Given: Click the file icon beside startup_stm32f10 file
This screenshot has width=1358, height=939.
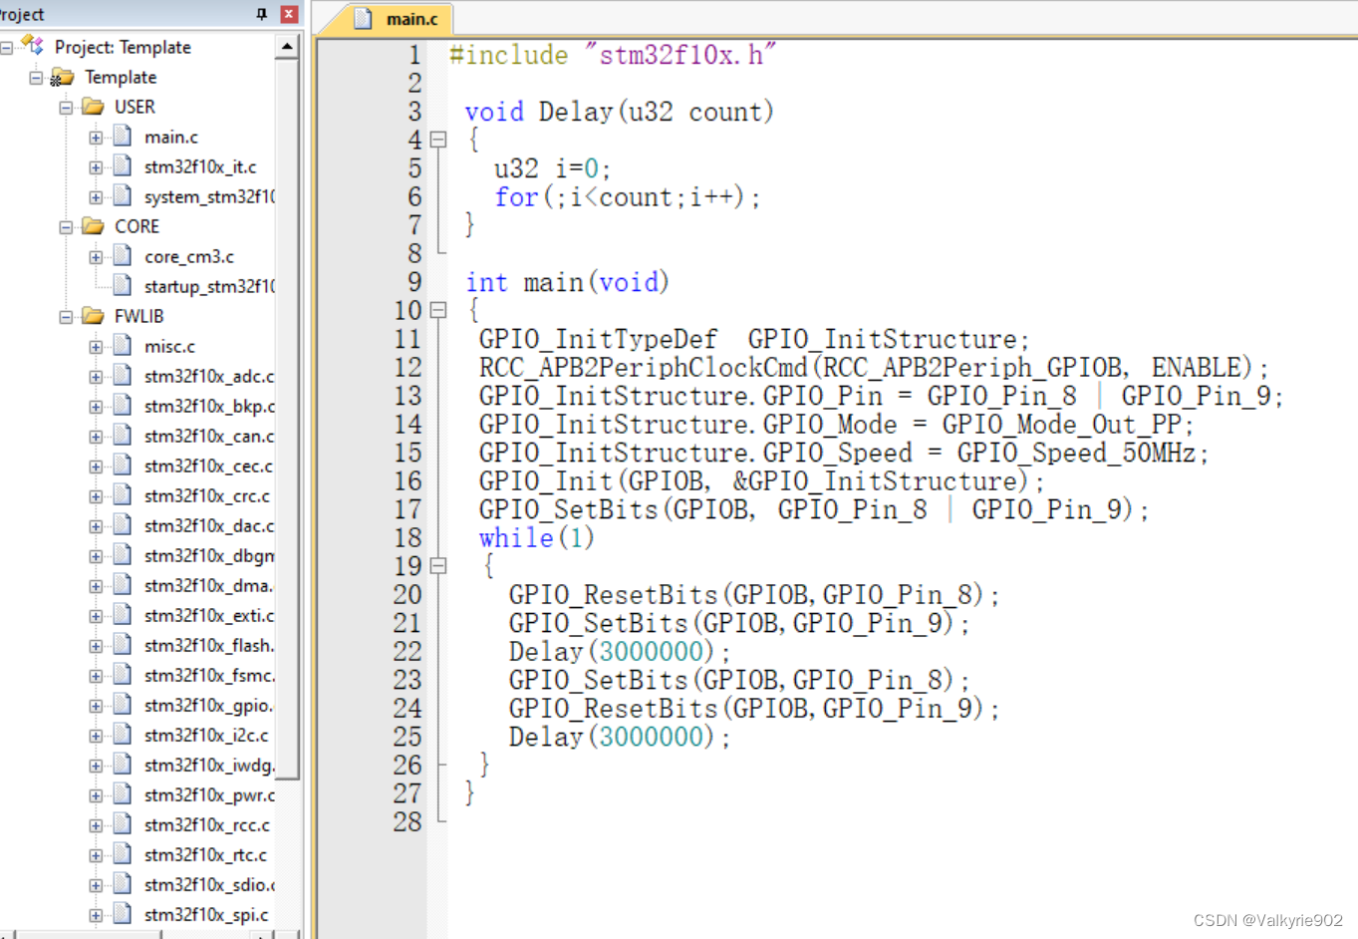Looking at the screenshot, I should pos(120,286).
